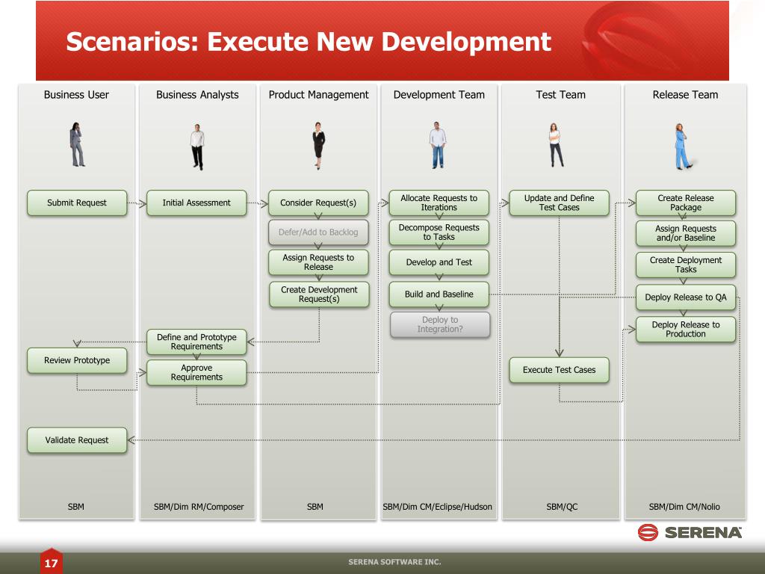Screen dimensions: 765x574
Task: Select the Initial Assessment box
Action: click(196, 203)
